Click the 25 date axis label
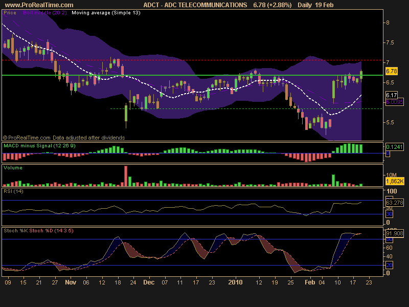This screenshot has width=409, height=307. tap(290, 282)
